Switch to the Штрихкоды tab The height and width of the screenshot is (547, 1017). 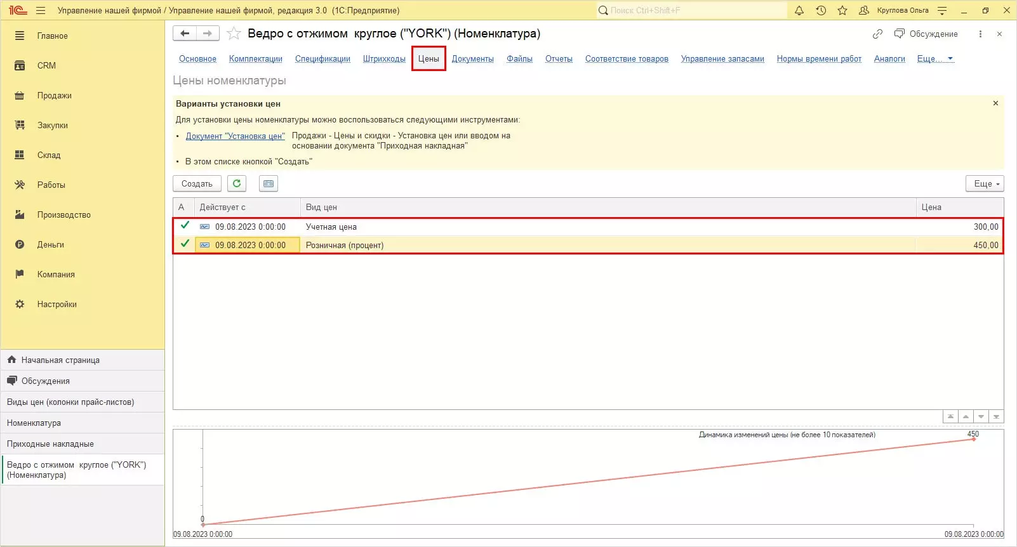pos(384,59)
